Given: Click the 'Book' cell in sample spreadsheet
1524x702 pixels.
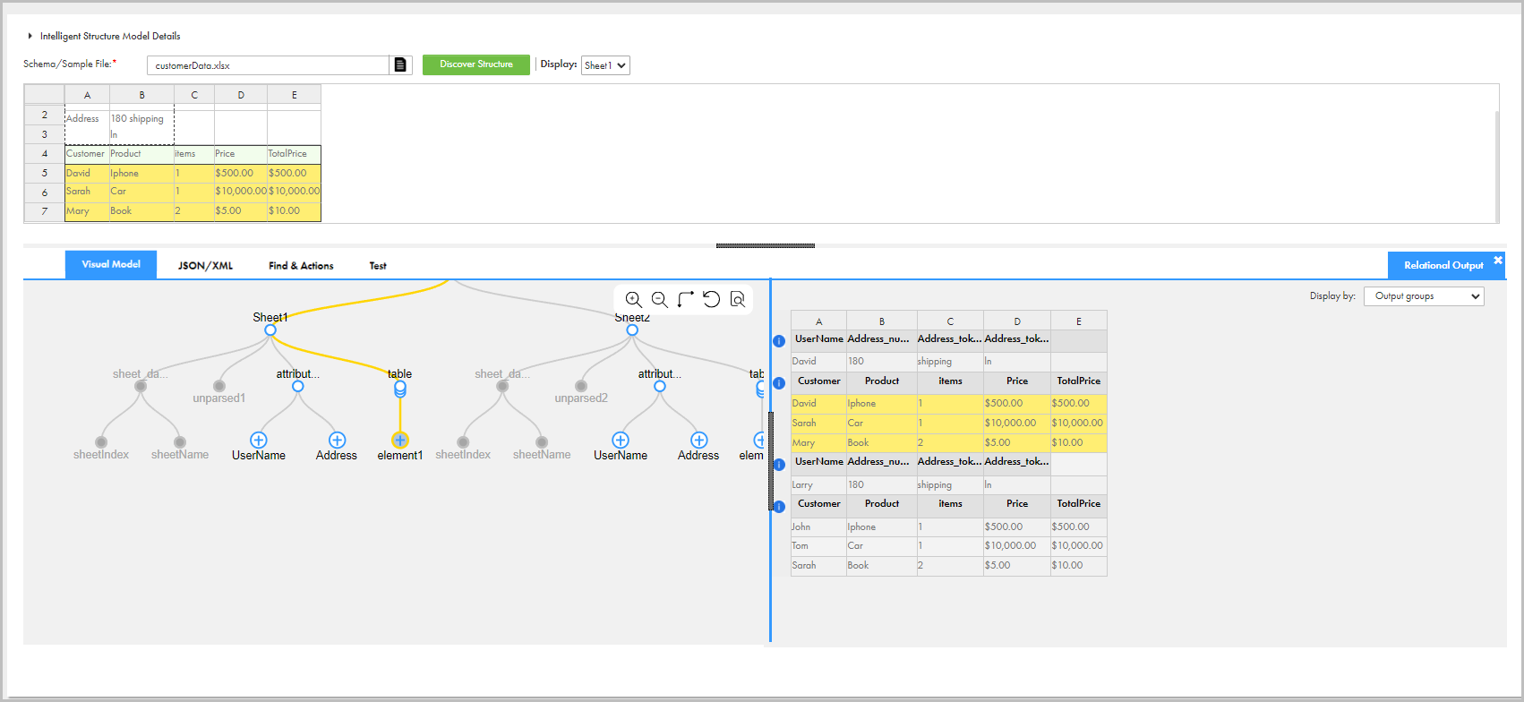Looking at the screenshot, I should pyautogui.click(x=141, y=211).
